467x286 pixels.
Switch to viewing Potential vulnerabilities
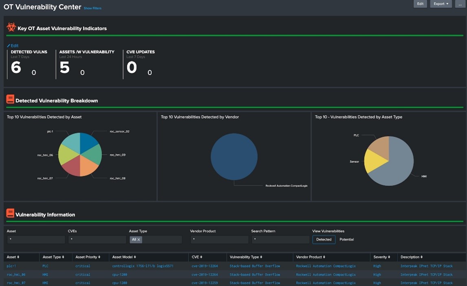347,239
